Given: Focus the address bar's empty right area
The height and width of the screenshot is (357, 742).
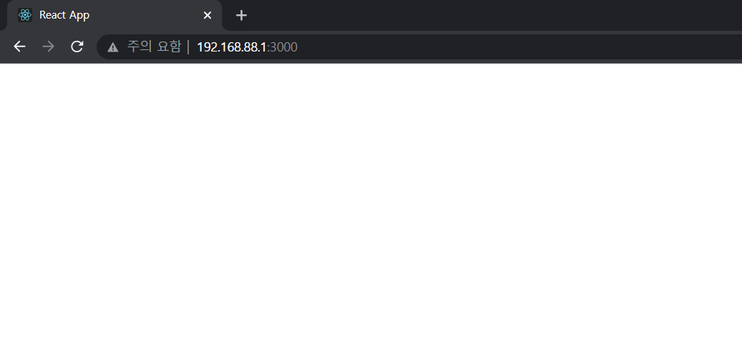Looking at the screenshot, I should pyautogui.click(x=520, y=47).
